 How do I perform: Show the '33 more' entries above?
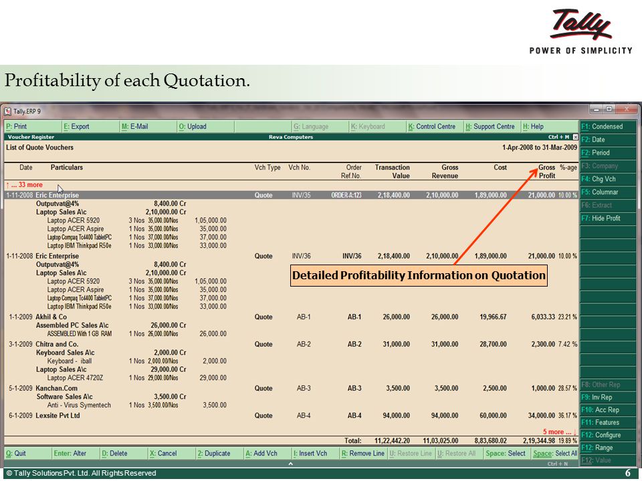25,185
